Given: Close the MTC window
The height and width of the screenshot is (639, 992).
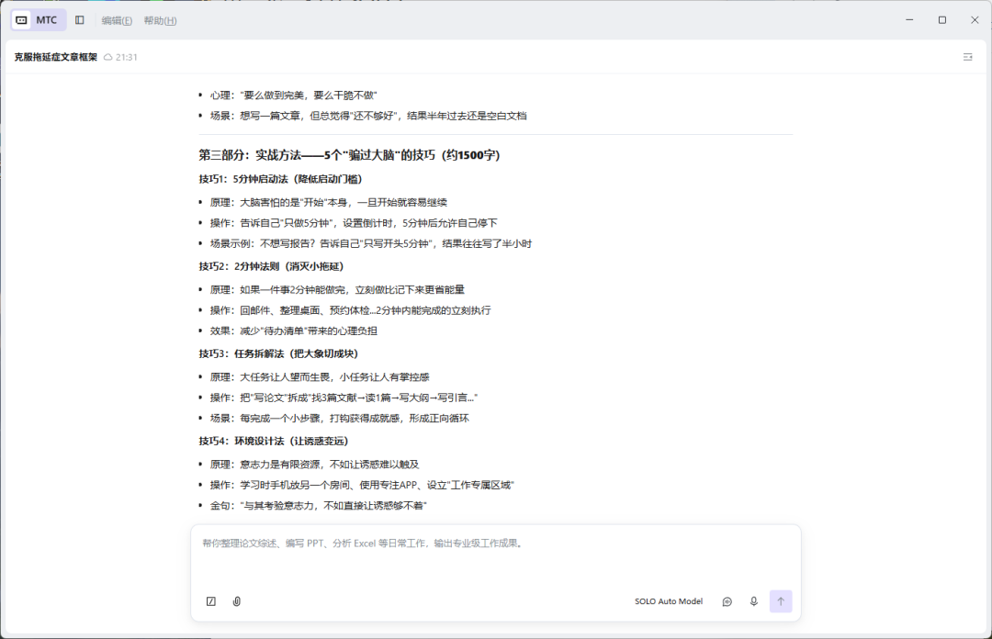Looking at the screenshot, I should pyautogui.click(x=975, y=19).
